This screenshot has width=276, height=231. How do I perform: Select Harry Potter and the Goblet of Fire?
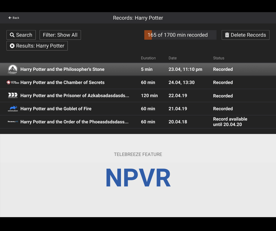pyautogui.click(x=56, y=109)
